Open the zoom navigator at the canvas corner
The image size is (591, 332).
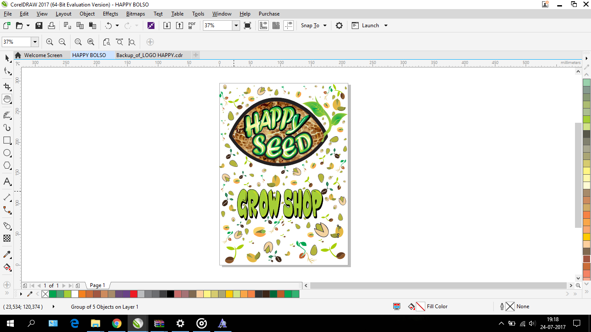(578, 285)
